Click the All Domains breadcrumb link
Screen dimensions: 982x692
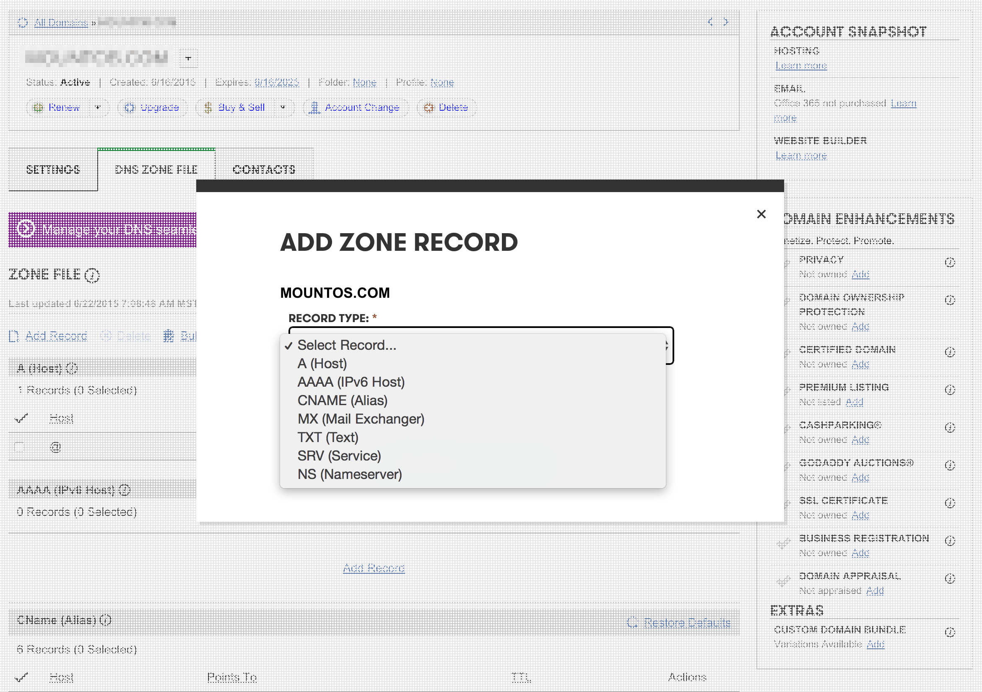coord(61,22)
